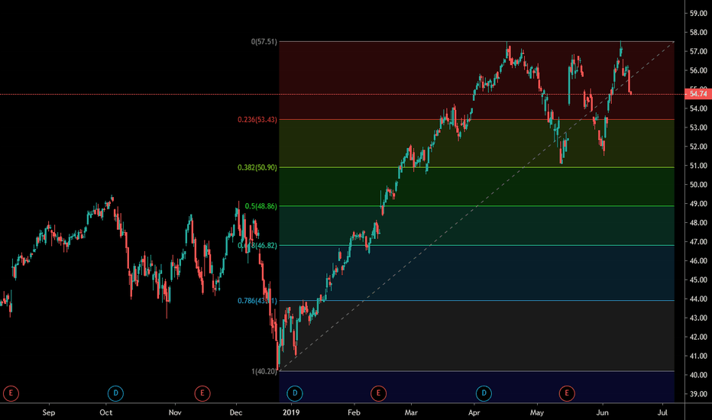Click the Apr label on time axis
This screenshot has width=712, height=420.
pyautogui.click(x=474, y=412)
